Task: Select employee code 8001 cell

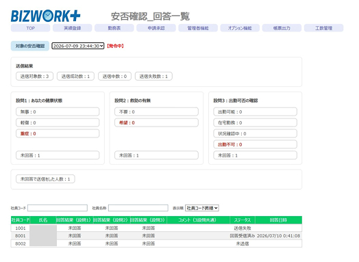Action: coord(21,236)
